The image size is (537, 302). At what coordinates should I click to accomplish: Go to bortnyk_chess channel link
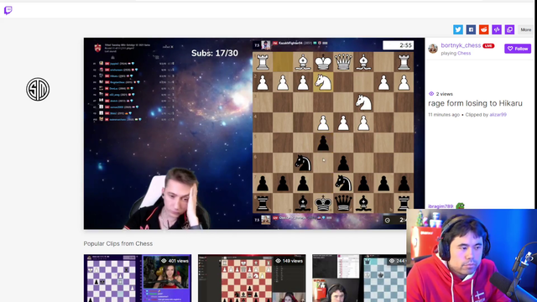[x=461, y=45]
